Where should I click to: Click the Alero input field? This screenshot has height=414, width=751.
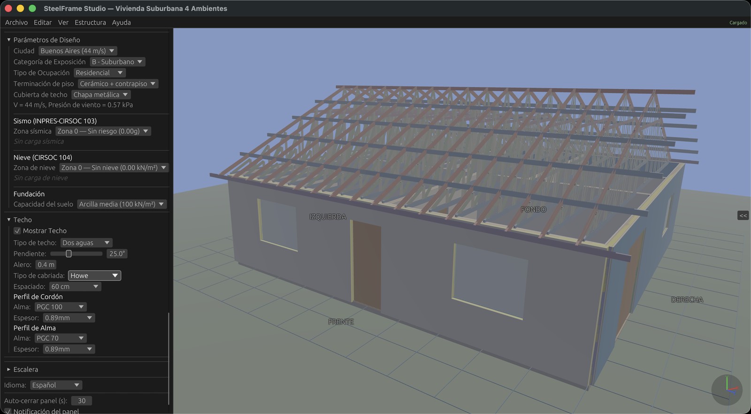coord(46,265)
